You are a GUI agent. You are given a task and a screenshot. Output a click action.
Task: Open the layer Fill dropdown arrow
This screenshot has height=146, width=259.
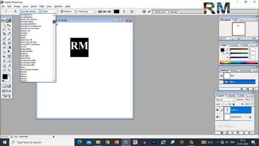click(252, 104)
